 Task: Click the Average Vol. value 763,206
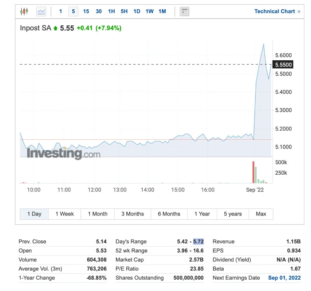pos(97,269)
